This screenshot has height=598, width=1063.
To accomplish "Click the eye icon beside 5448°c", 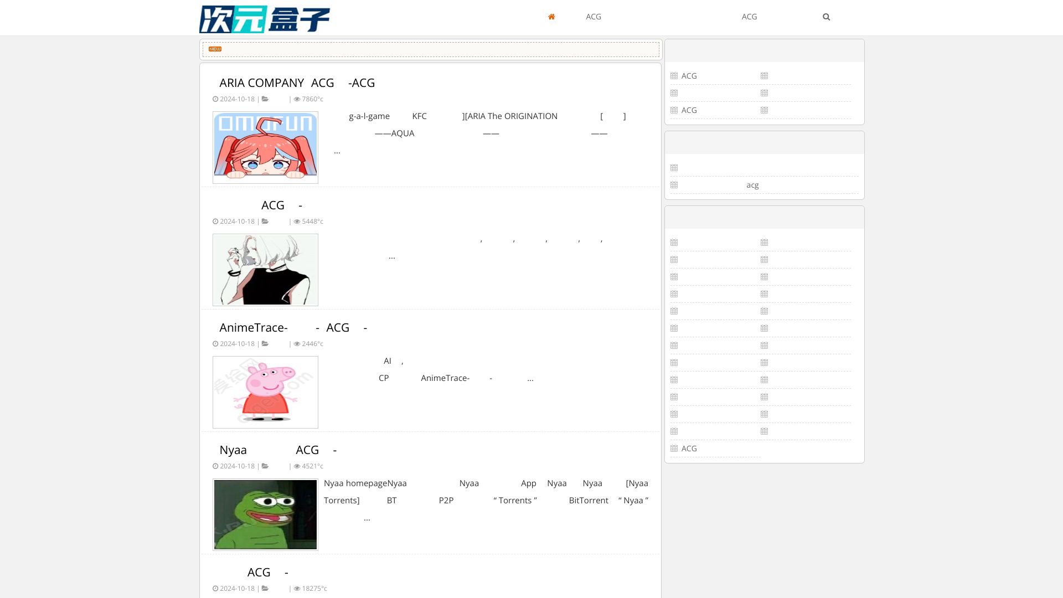I will 297,221.
